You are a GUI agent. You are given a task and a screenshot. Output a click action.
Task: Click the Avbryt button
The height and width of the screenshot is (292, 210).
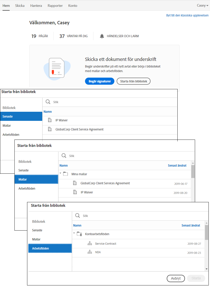[x=176, y=278]
